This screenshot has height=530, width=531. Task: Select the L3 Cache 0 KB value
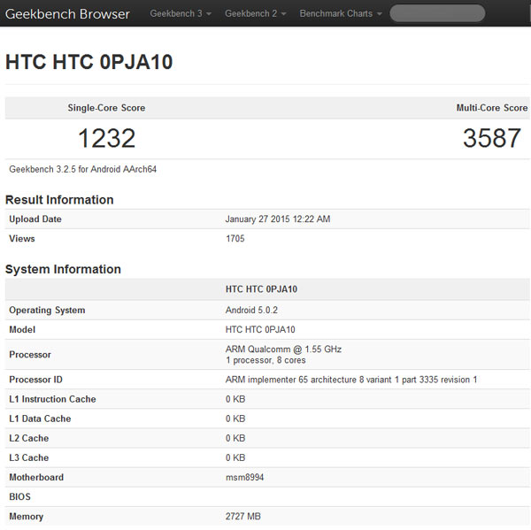coord(235,457)
